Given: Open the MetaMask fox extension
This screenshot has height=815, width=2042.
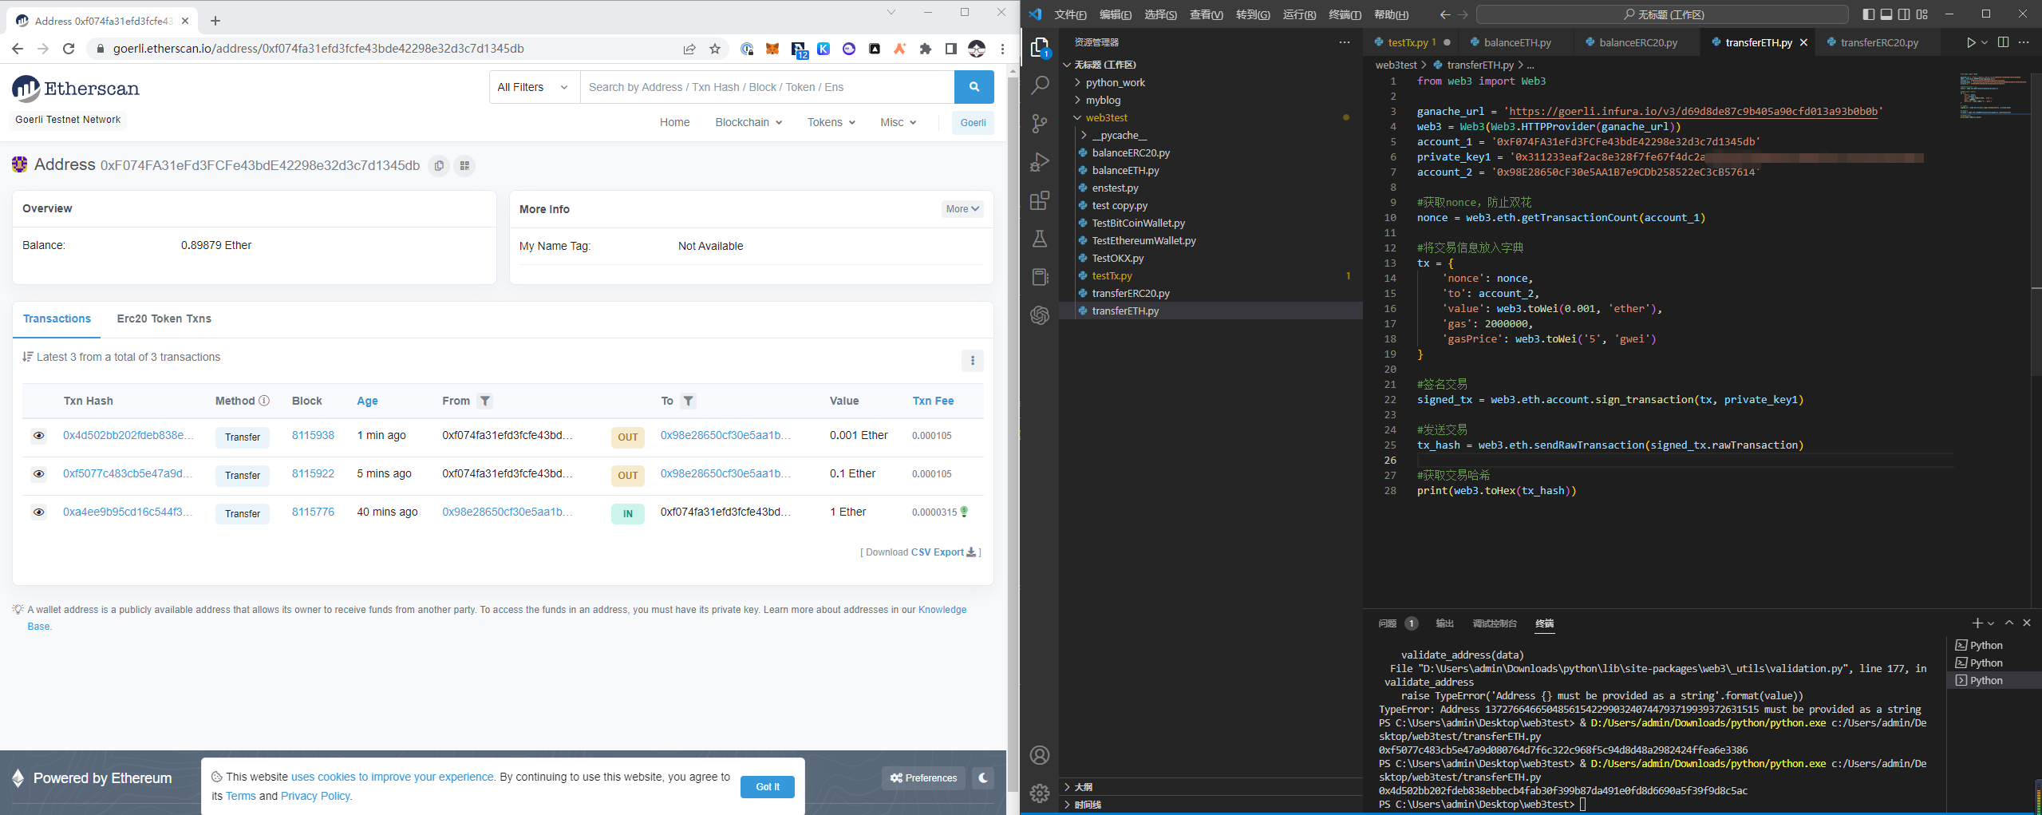Looking at the screenshot, I should coord(772,49).
